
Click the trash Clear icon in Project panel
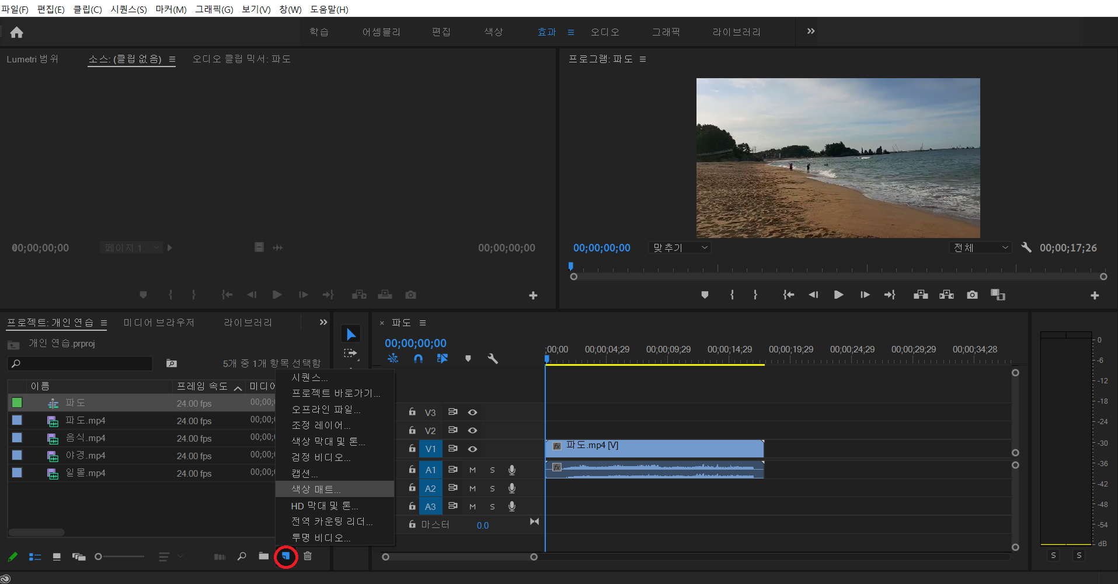(308, 556)
